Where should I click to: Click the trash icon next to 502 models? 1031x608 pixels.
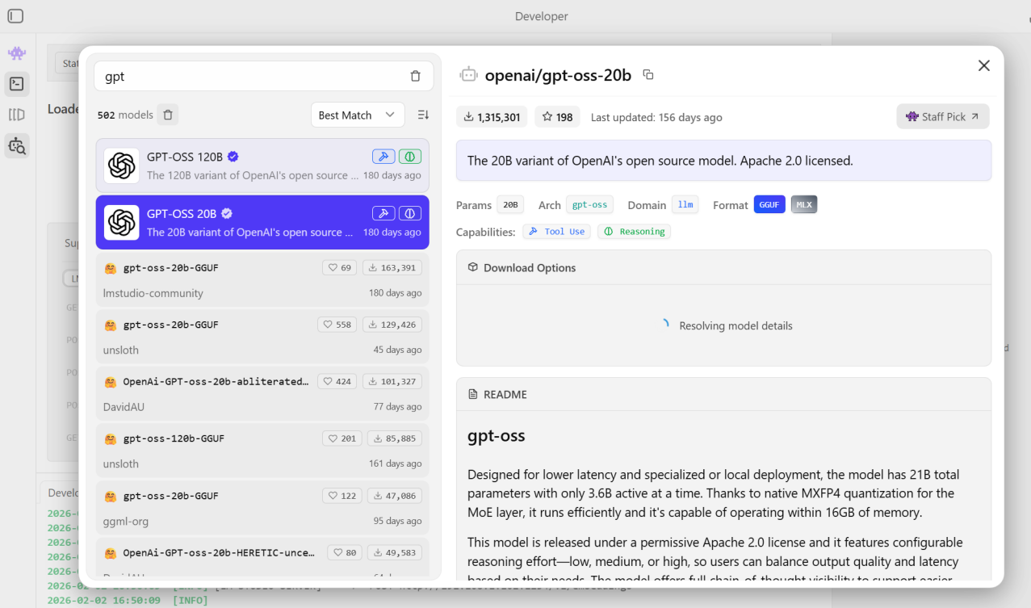(x=168, y=115)
